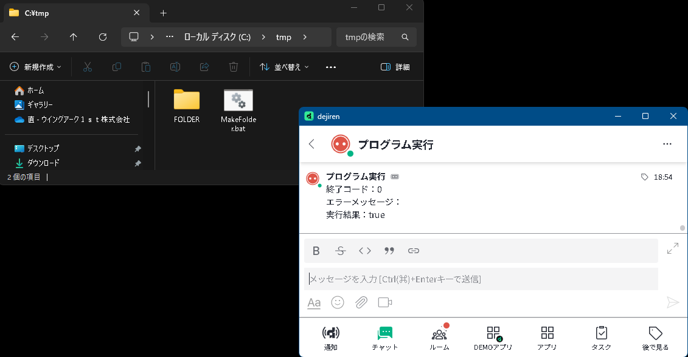Toggle code formatting in message editor
This screenshot has width=688, height=357.
[x=365, y=251]
